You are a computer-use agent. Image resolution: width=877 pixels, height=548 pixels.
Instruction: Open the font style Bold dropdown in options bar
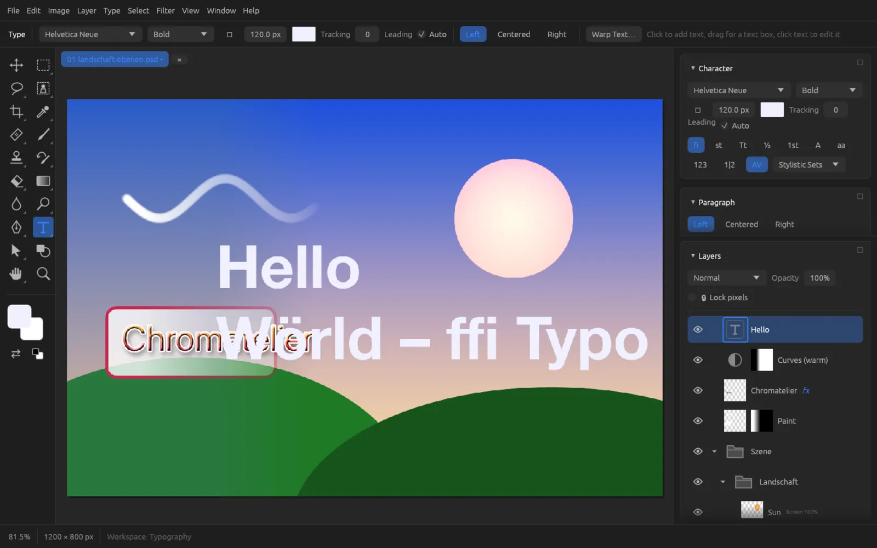coord(180,35)
